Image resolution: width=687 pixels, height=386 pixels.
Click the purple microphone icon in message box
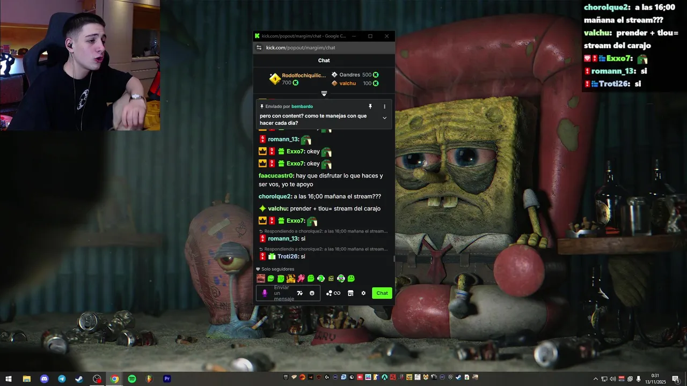tap(264, 293)
